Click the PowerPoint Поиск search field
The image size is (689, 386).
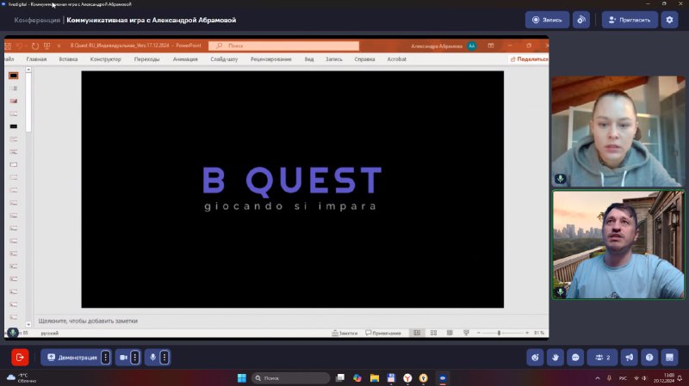(284, 46)
